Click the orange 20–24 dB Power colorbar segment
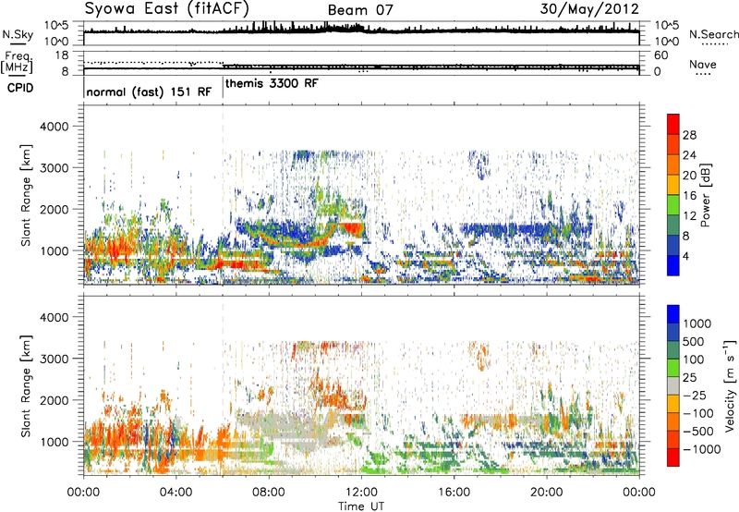 coord(673,165)
